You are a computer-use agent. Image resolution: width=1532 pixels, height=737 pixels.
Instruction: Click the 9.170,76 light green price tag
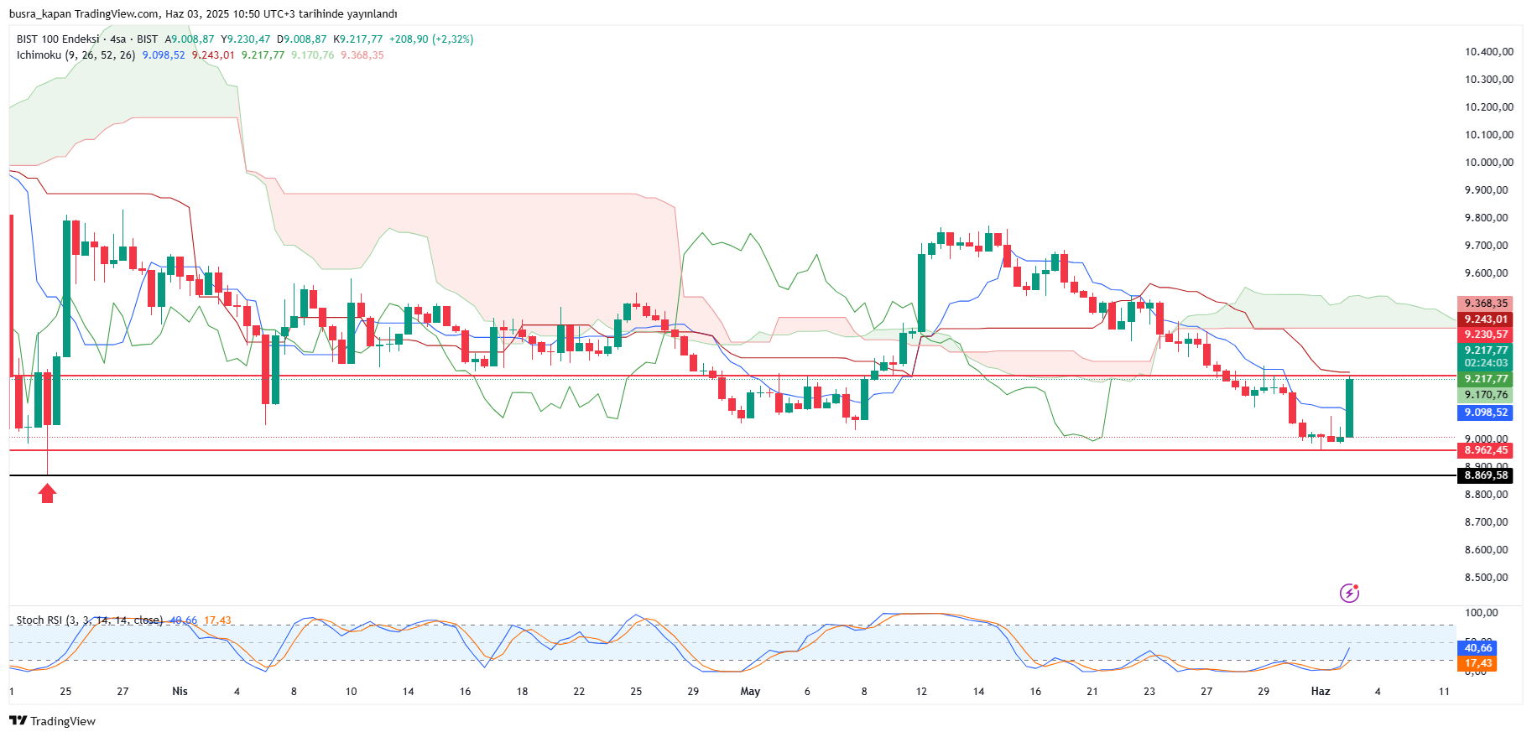(x=1486, y=395)
